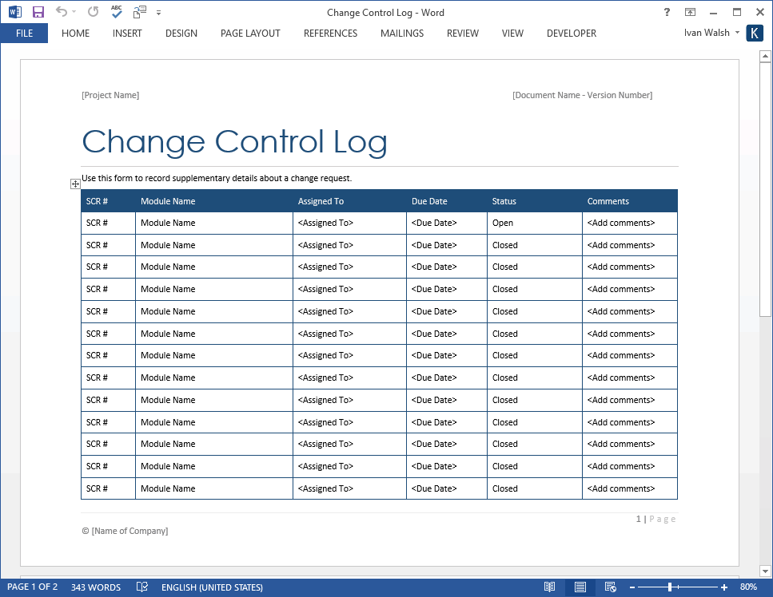This screenshot has width=773, height=597.
Task: Switch to Read Mode view
Action: 549,587
